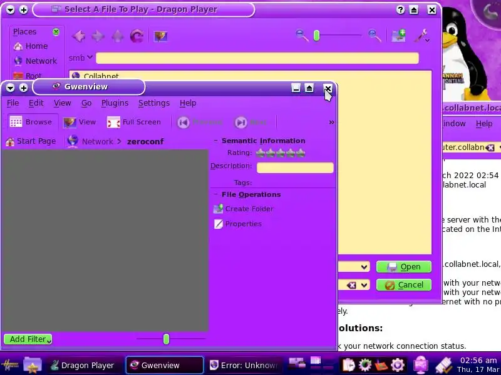Open the application launcher on the taskbar
Screen dimensions: 501x375
10,365
